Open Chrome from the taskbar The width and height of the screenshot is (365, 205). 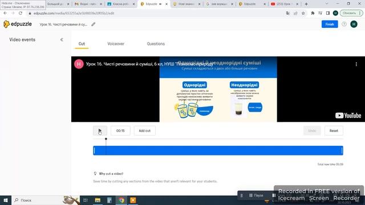coord(121,200)
